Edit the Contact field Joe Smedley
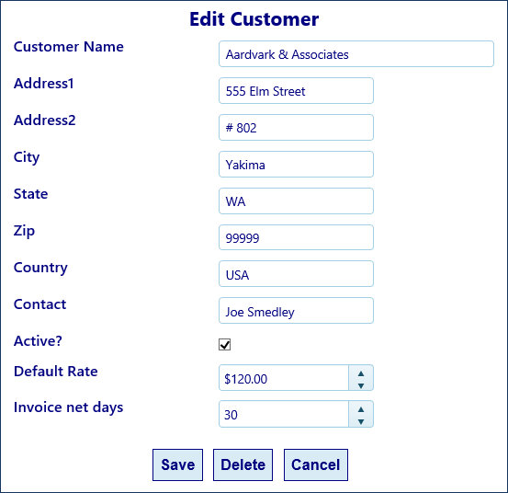Image resolution: width=508 pixels, height=493 pixels. (x=296, y=311)
